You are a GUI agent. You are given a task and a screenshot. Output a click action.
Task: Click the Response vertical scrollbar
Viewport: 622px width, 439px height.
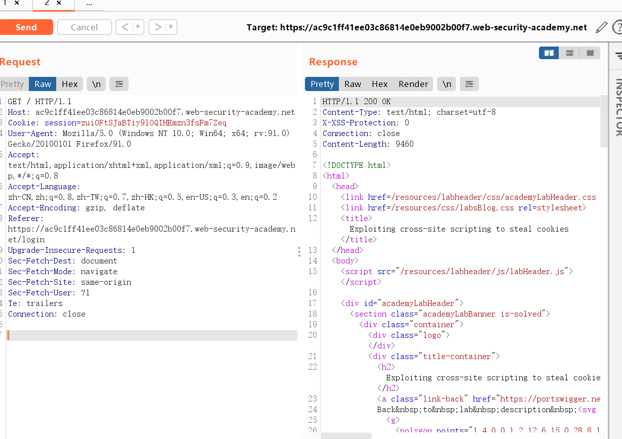[604, 121]
